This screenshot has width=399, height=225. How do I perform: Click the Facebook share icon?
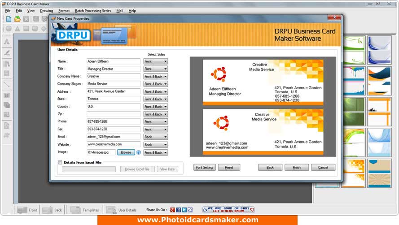[178, 210]
